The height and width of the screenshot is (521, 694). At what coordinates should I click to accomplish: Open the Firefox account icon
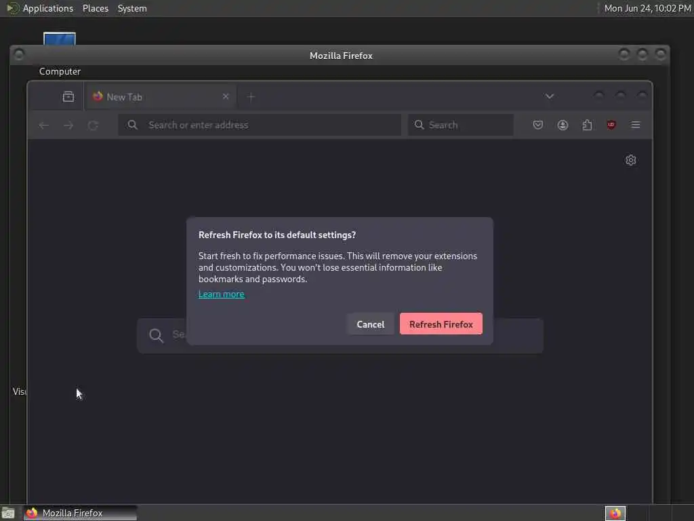point(563,125)
